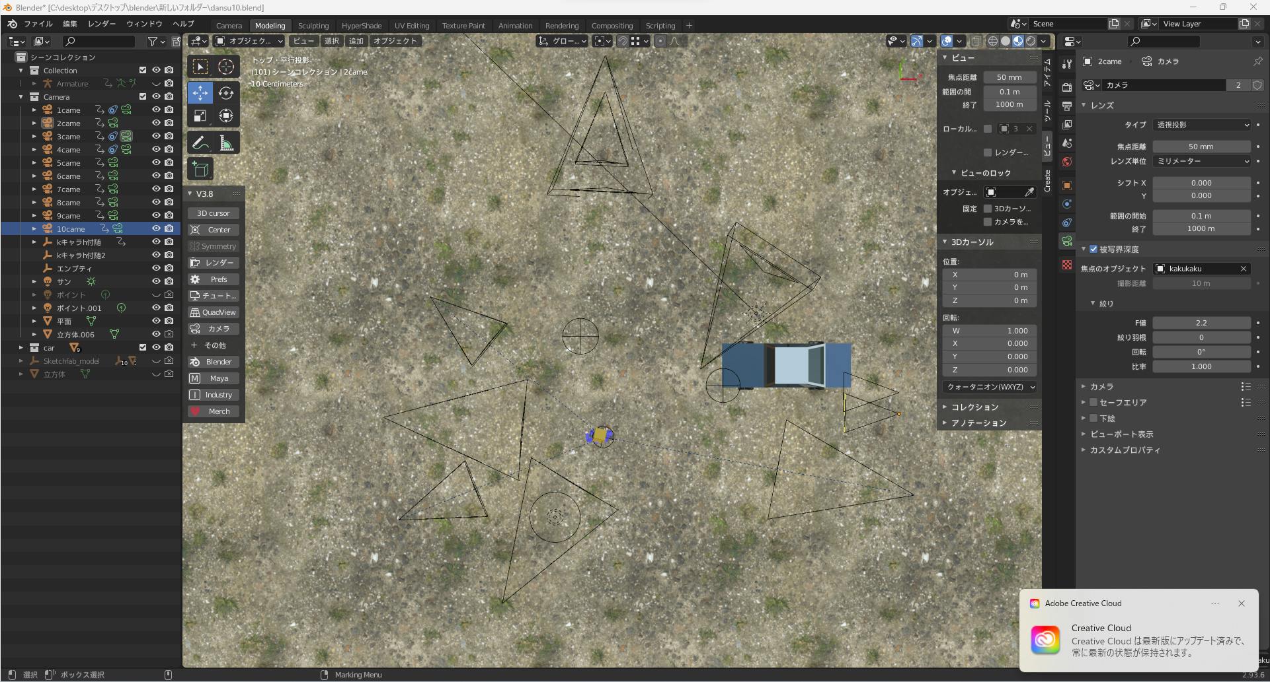Image resolution: width=1270 pixels, height=682 pixels.
Task: Open the Object Data camera properties tab
Action: click(x=1066, y=242)
